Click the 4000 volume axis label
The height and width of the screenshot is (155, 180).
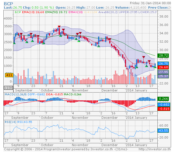(8, 18)
